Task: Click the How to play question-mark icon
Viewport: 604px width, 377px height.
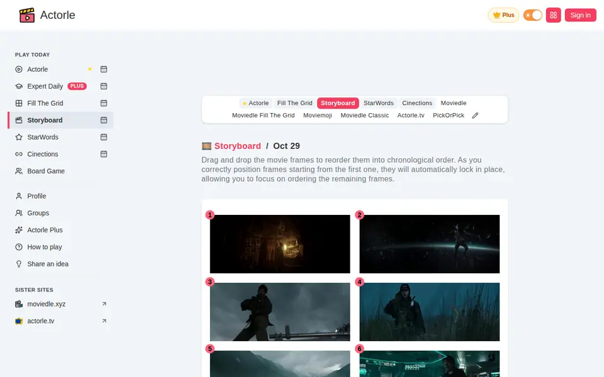Action: tap(18, 246)
